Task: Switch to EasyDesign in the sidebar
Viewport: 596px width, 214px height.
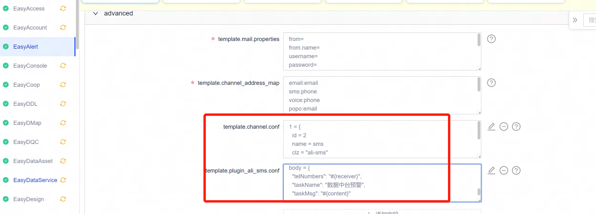Action: point(29,199)
